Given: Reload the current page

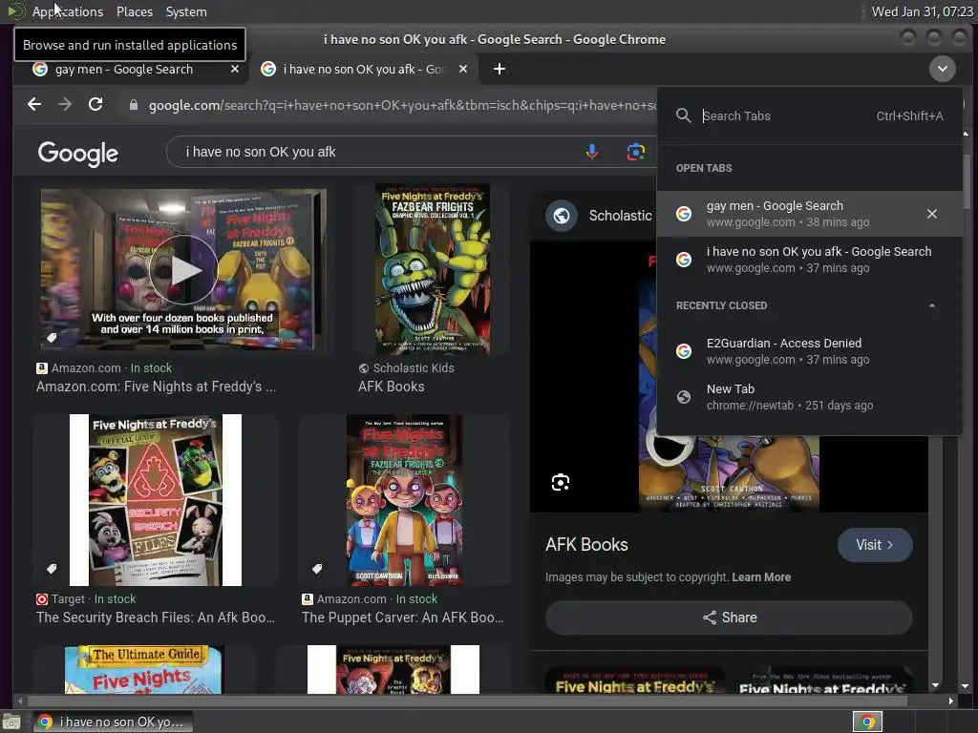Looking at the screenshot, I should (96, 105).
